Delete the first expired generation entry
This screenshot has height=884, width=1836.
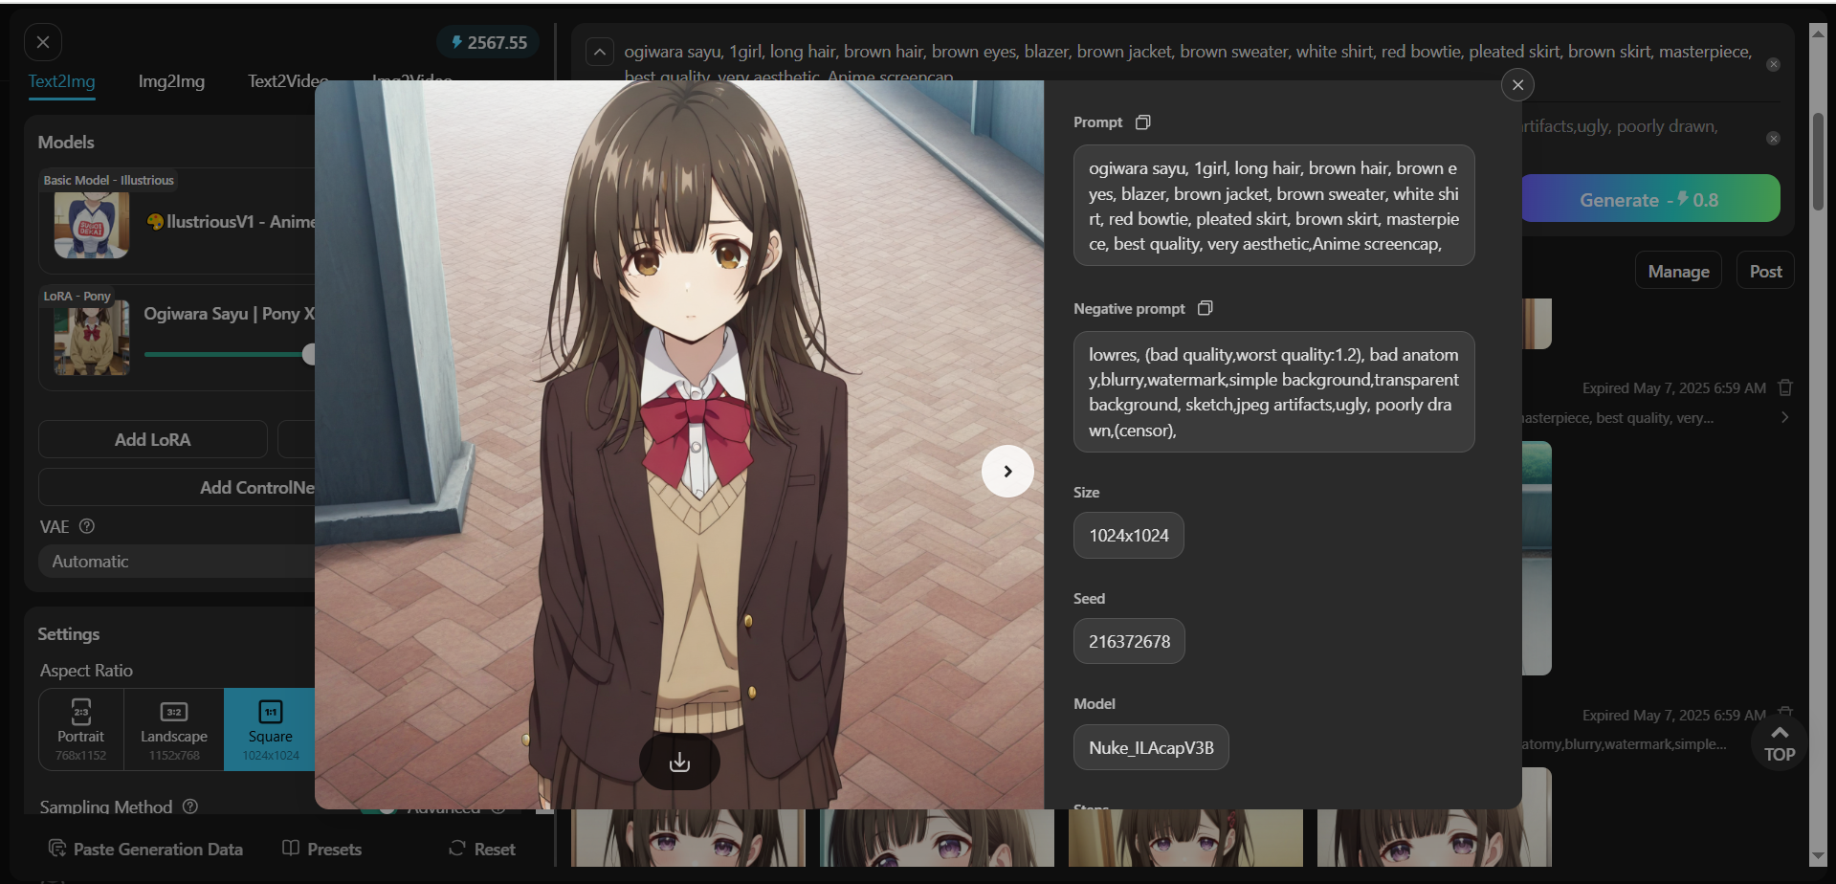point(1785,387)
